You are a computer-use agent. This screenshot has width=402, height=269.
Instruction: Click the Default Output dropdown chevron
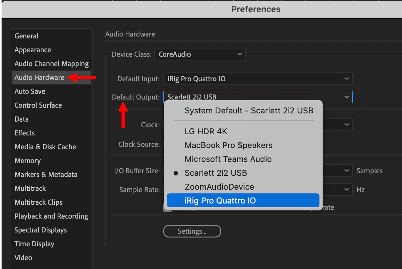[x=347, y=97]
